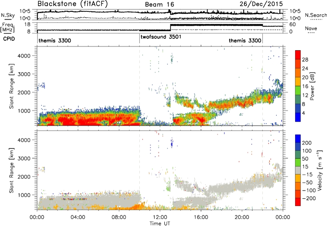Click the "twofsound 3501" CPID label
Viewport: 327px width, 226px height.
161,37
